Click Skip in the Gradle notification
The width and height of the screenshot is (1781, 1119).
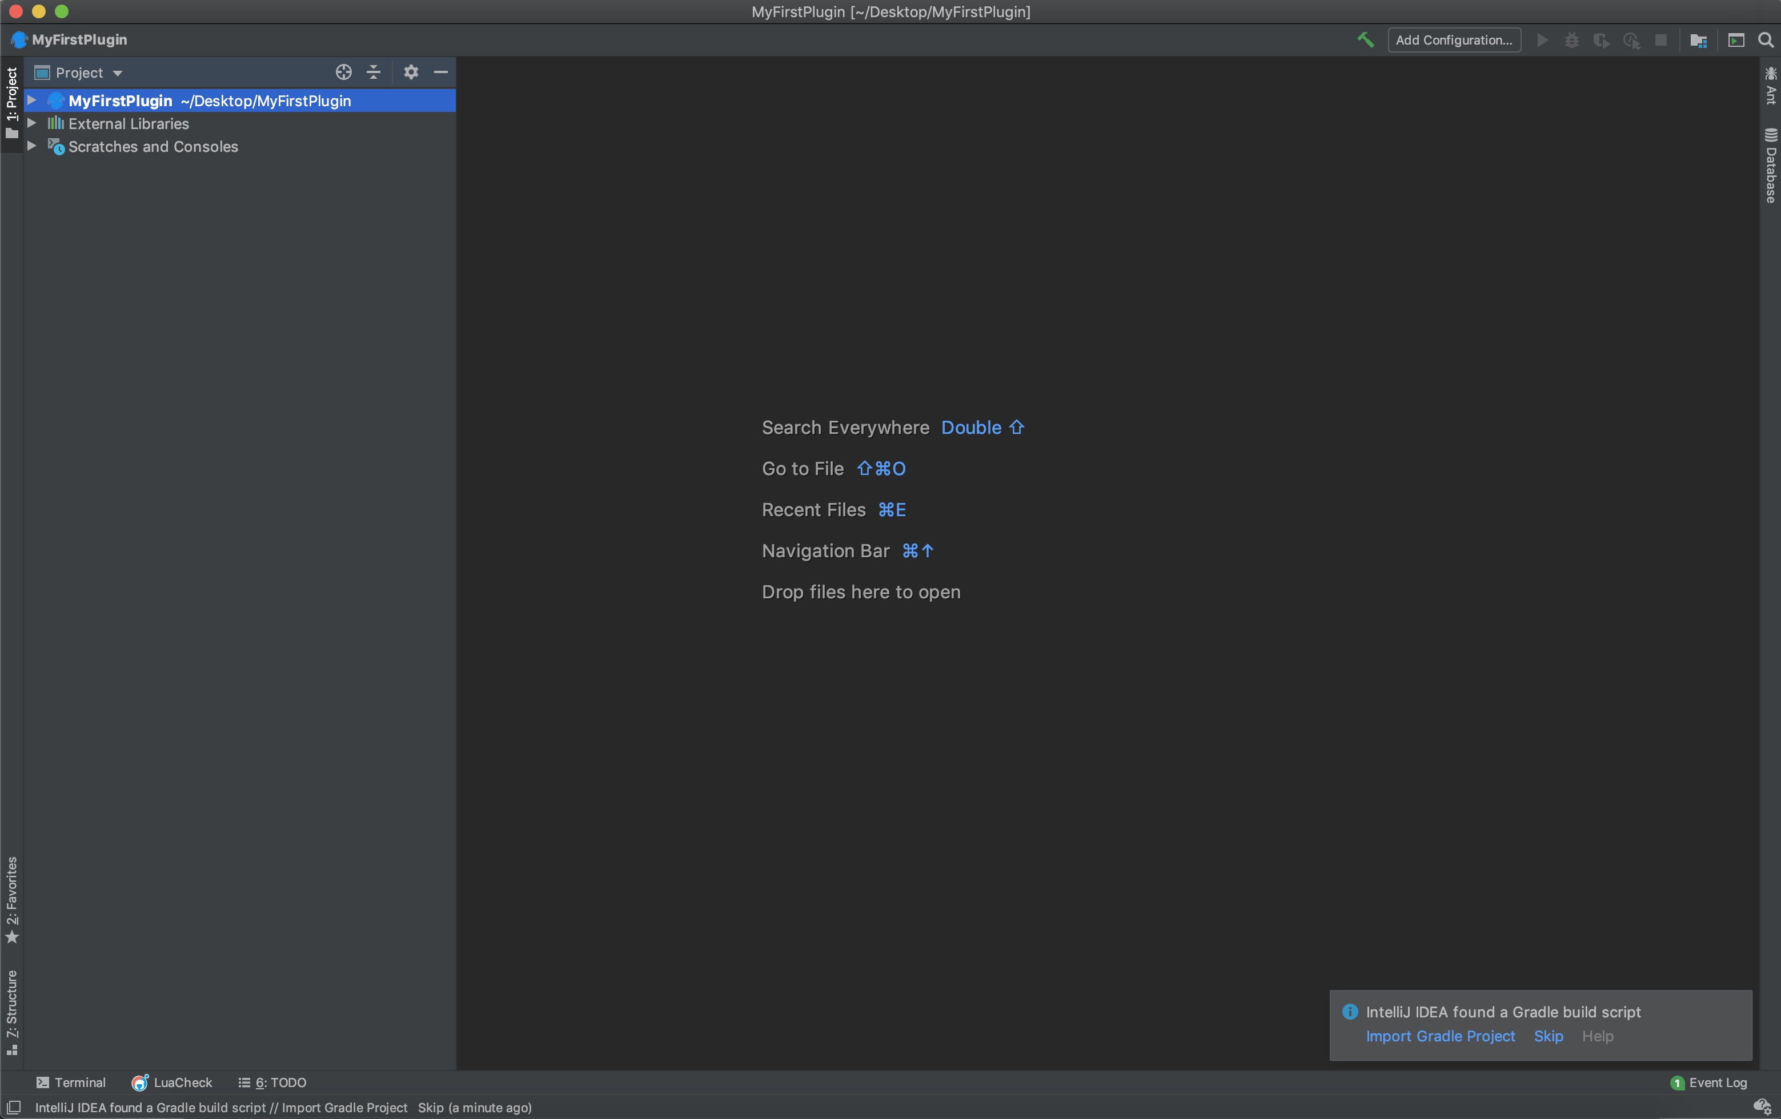click(x=1548, y=1036)
